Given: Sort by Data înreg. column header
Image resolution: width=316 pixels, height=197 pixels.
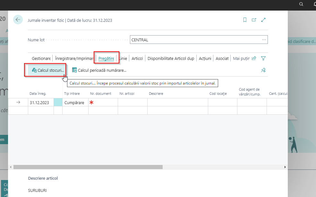Looking at the screenshot, I should point(38,94).
